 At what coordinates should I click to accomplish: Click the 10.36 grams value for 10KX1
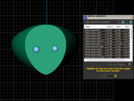tap(109, 49)
